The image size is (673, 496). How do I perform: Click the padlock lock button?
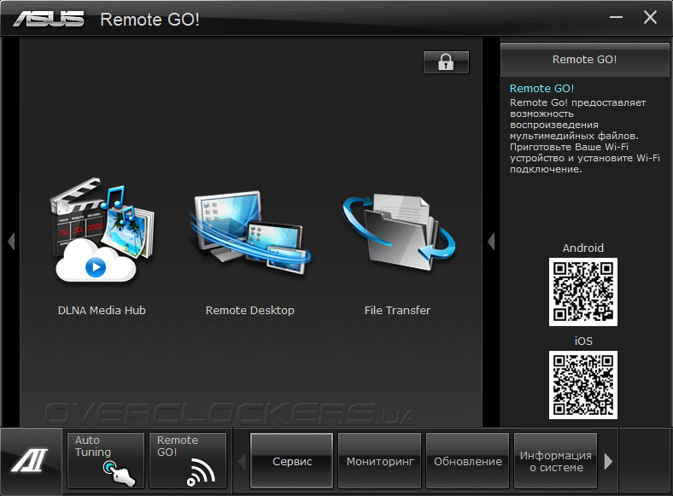446,62
